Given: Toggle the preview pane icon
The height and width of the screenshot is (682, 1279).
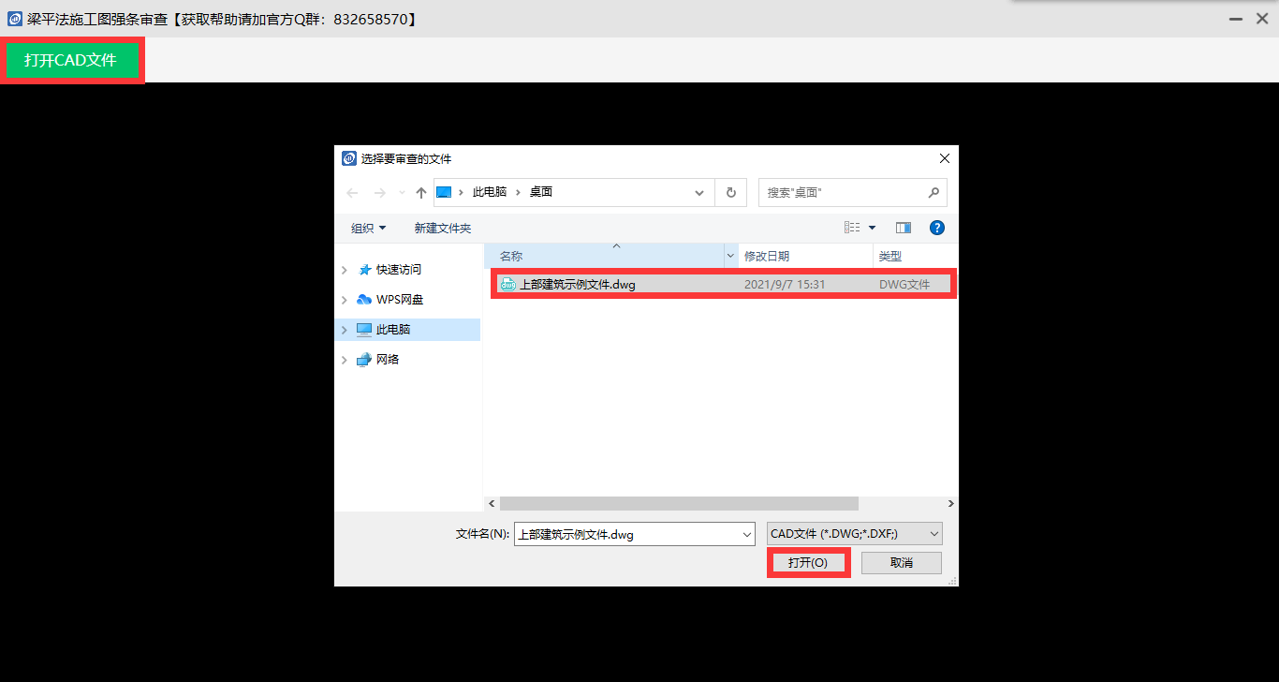Looking at the screenshot, I should tap(904, 228).
